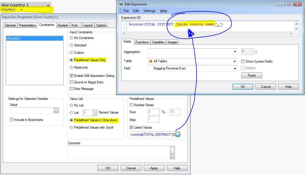
Task: Toggle Listed Values checkbox
Action: coord(132,127)
